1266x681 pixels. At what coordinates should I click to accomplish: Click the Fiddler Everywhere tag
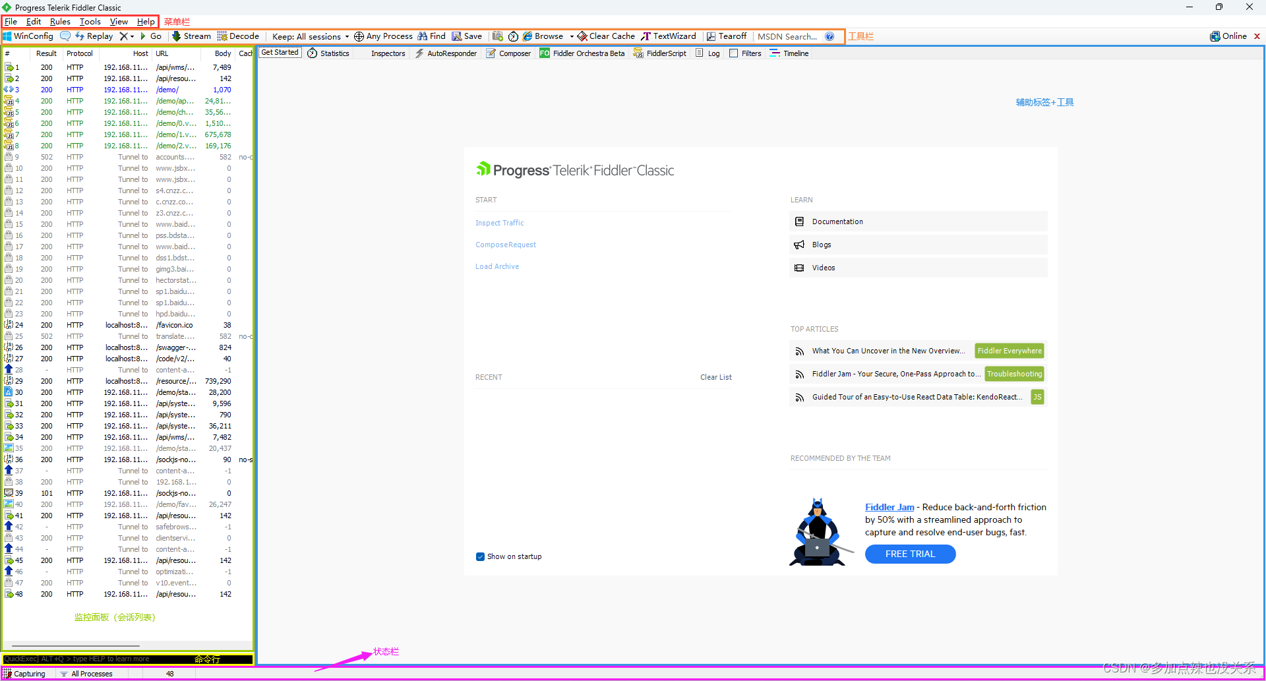tap(1010, 351)
